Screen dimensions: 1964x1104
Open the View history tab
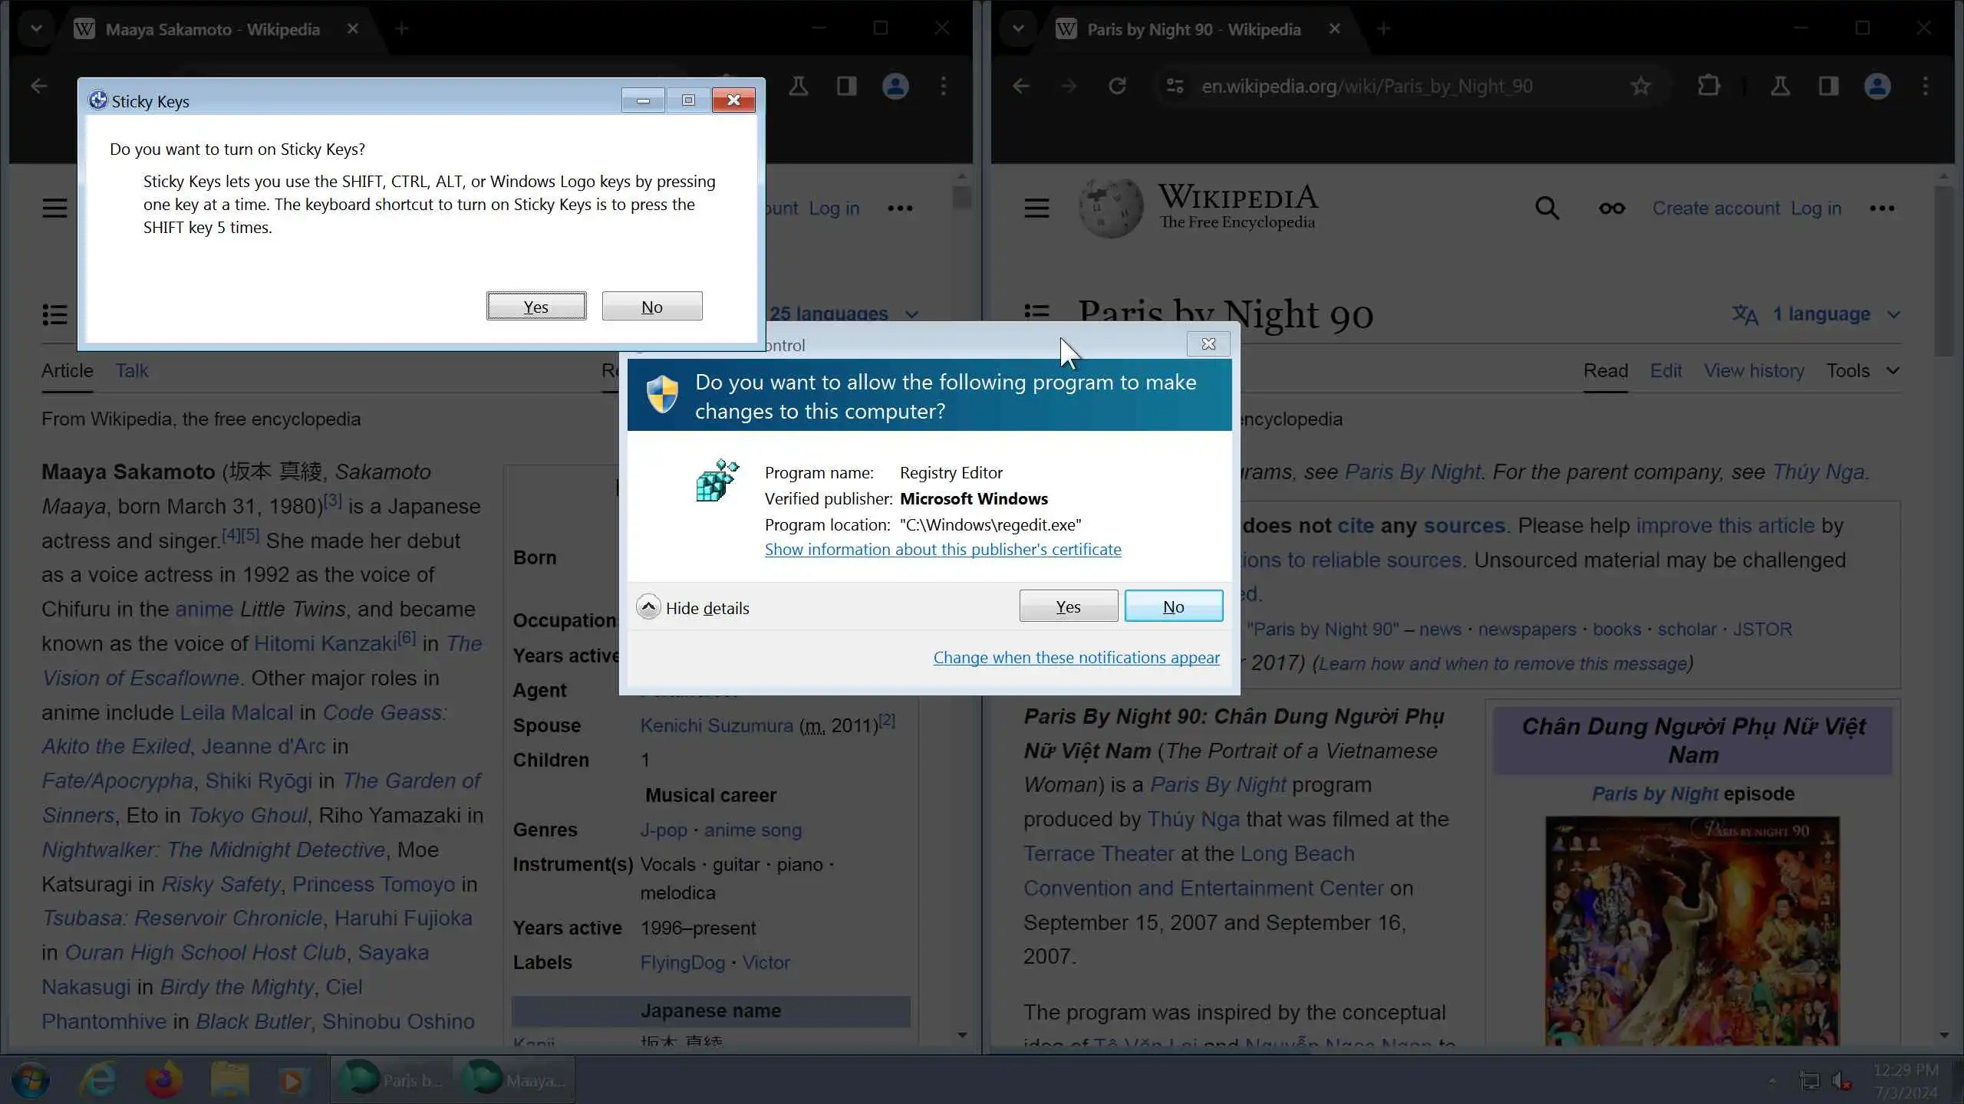[1753, 370]
